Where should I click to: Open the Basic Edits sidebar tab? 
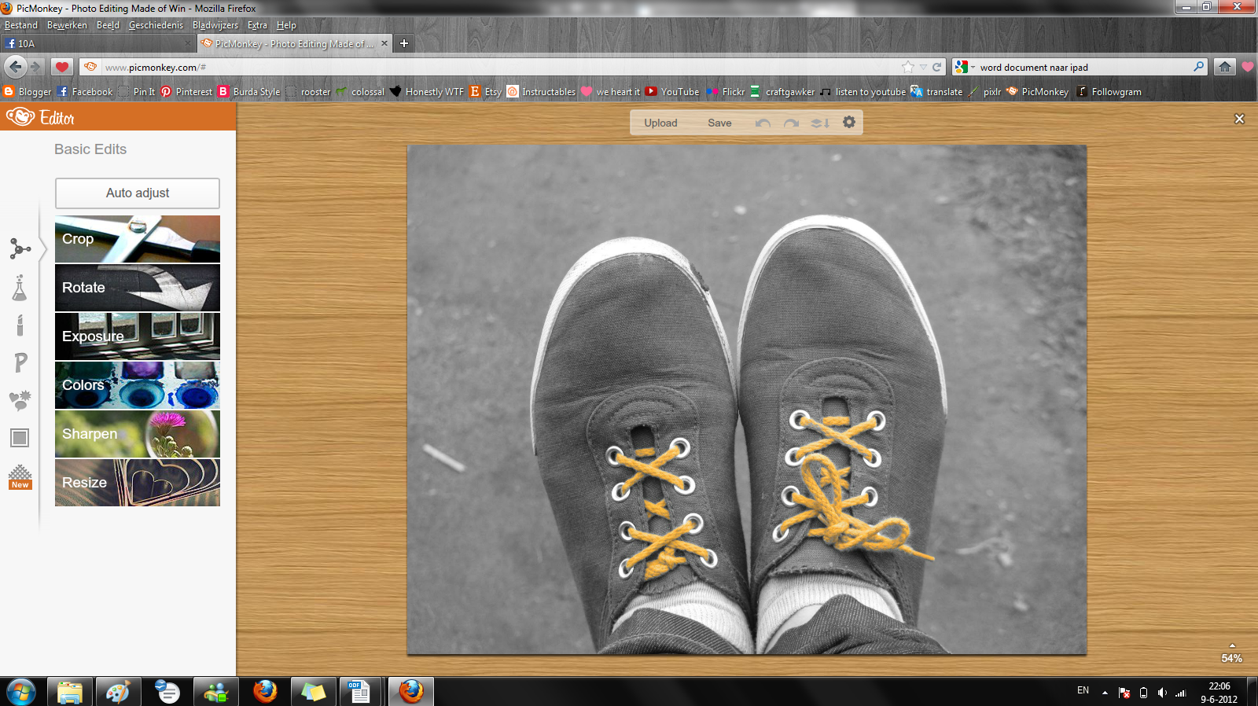20,248
